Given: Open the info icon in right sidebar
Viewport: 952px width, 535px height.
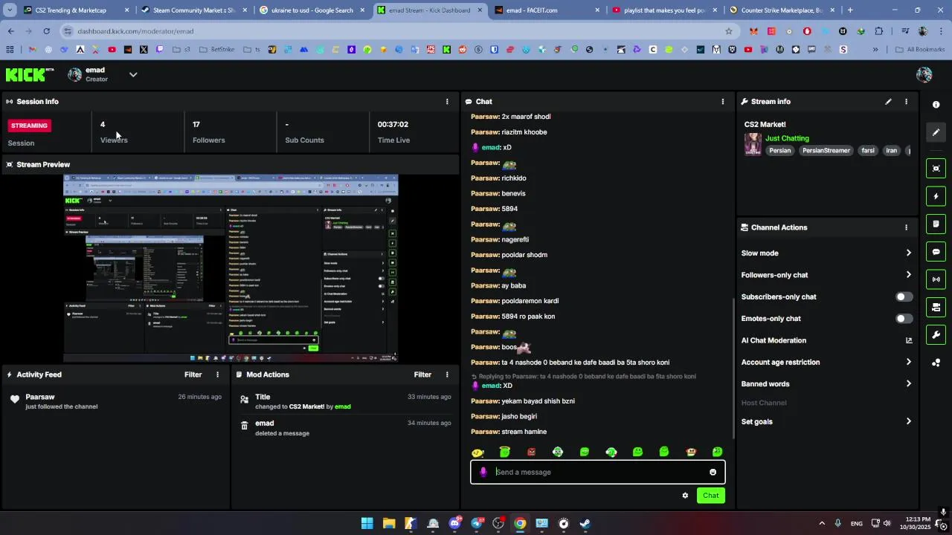Looking at the screenshot, I should 936,105.
